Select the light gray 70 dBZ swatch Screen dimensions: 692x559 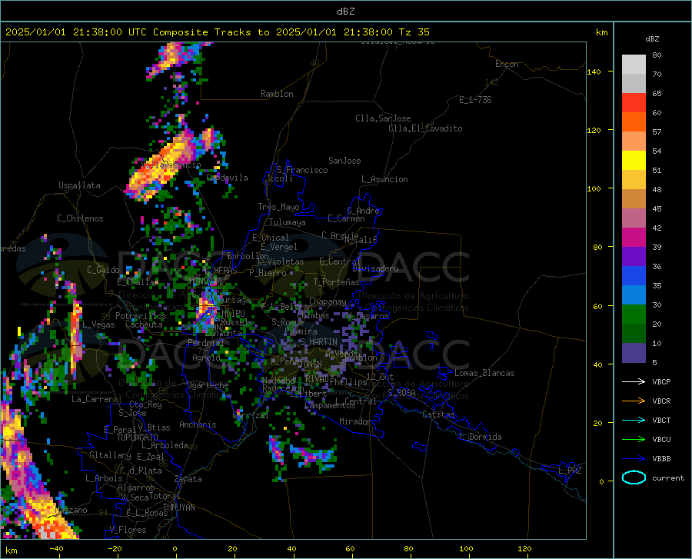(x=634, y=65)
